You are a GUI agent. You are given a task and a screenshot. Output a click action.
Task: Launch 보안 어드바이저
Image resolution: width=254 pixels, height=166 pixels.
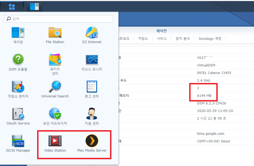click(55, 116)
